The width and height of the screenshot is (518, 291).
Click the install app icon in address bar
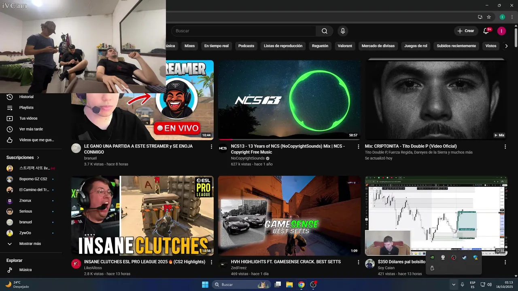point(480,17)
